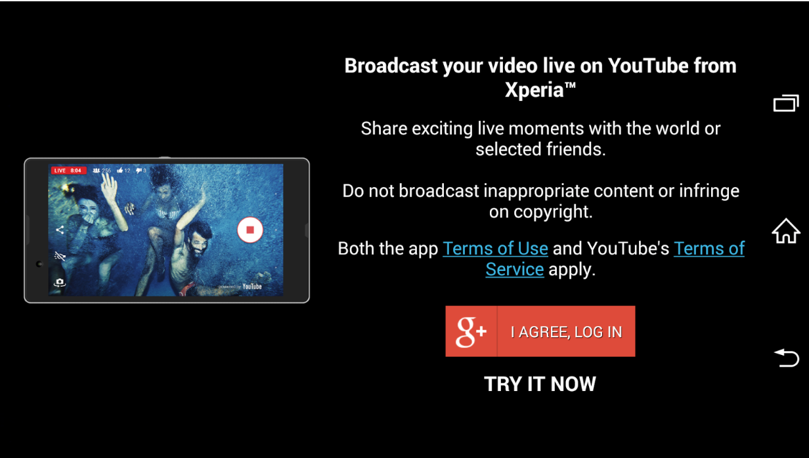Tap the Android back arrow icon
809x458 pixels.
[786, 358]
